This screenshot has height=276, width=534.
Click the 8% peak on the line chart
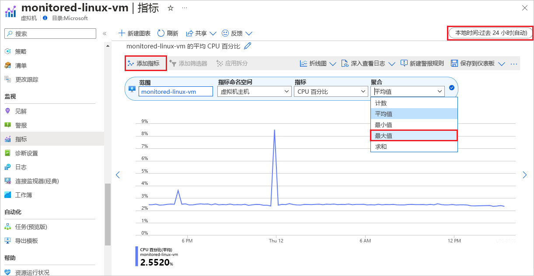point(274,130)
